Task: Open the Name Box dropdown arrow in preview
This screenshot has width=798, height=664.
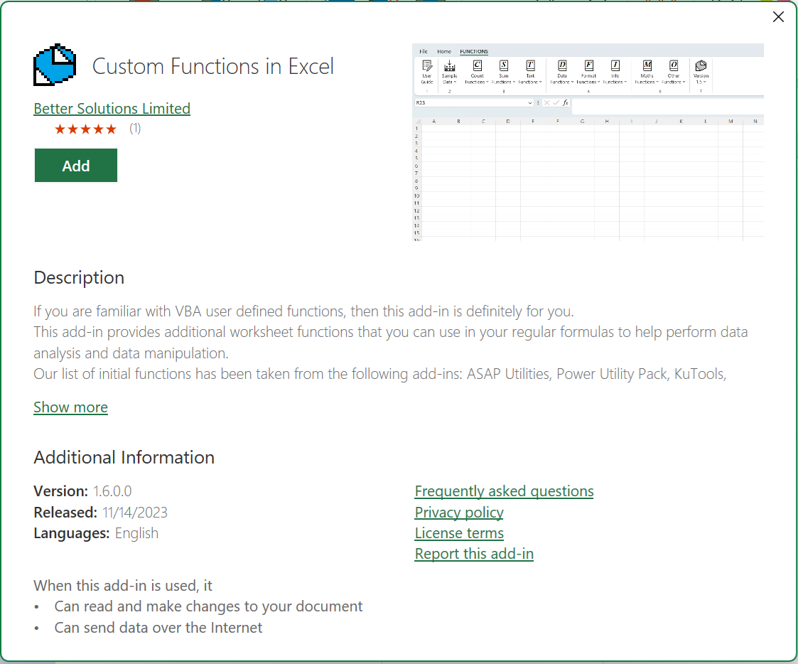Action: (530, 103)
